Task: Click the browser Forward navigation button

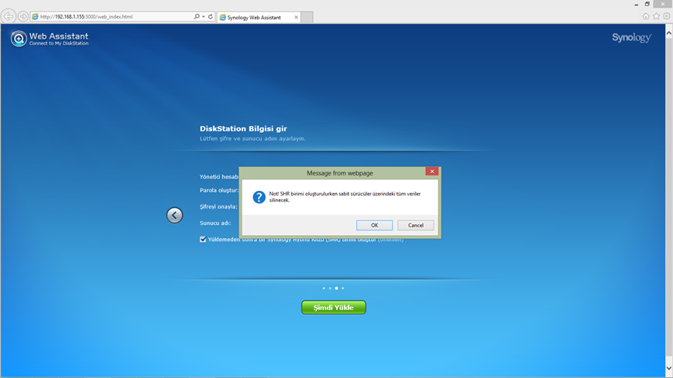Action: tap(23, 17)
